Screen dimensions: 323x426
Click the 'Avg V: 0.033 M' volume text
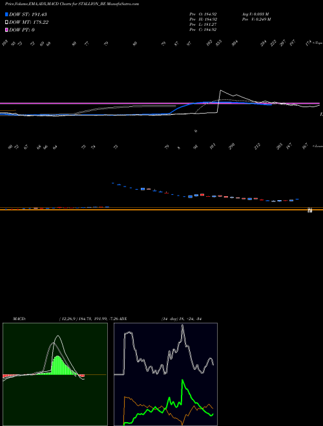256,14
